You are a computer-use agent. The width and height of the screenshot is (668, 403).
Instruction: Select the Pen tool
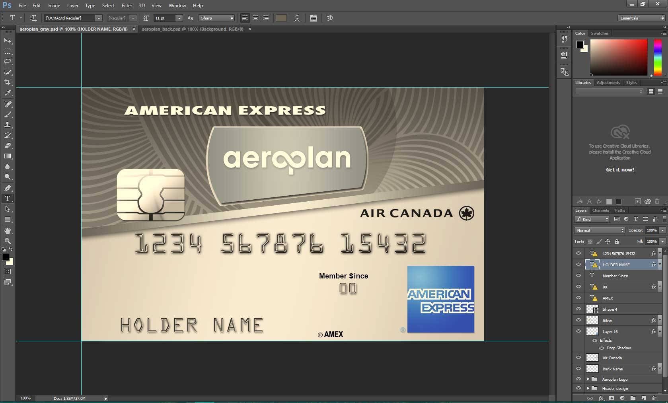(x=8, y=188)
